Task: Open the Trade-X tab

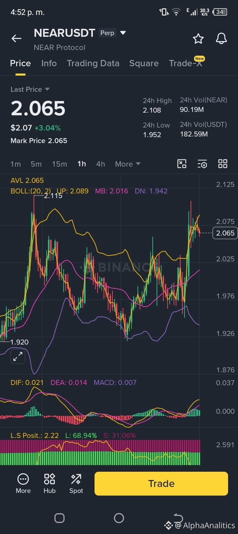Action: 186,63
